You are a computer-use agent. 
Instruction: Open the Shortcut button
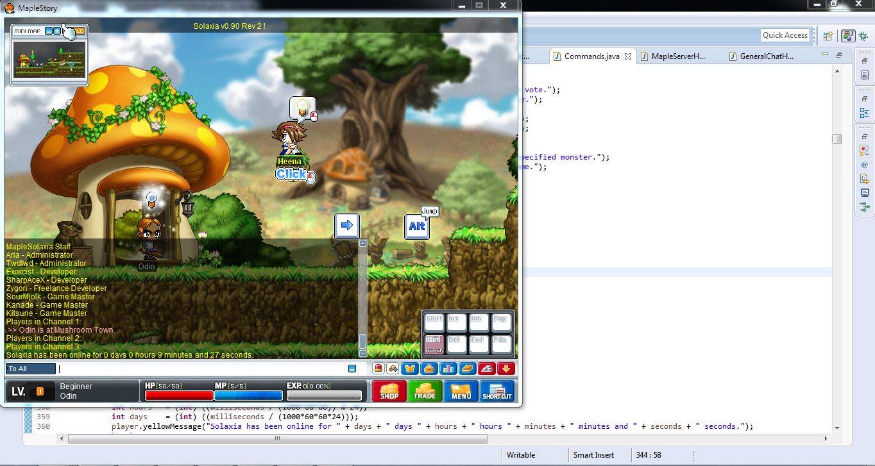click(497, 391)
